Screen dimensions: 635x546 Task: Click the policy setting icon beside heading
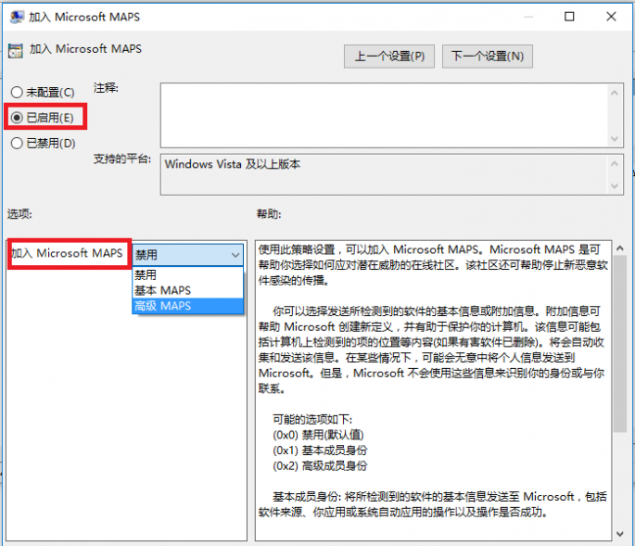point(16,51)
